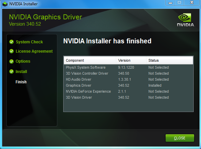Select the HD Audio Driver row

click(x=128, y=79)
